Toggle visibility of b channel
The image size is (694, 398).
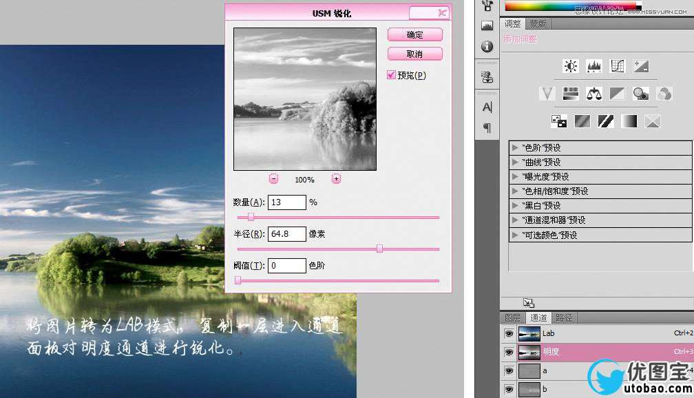[x=509, y=390]
